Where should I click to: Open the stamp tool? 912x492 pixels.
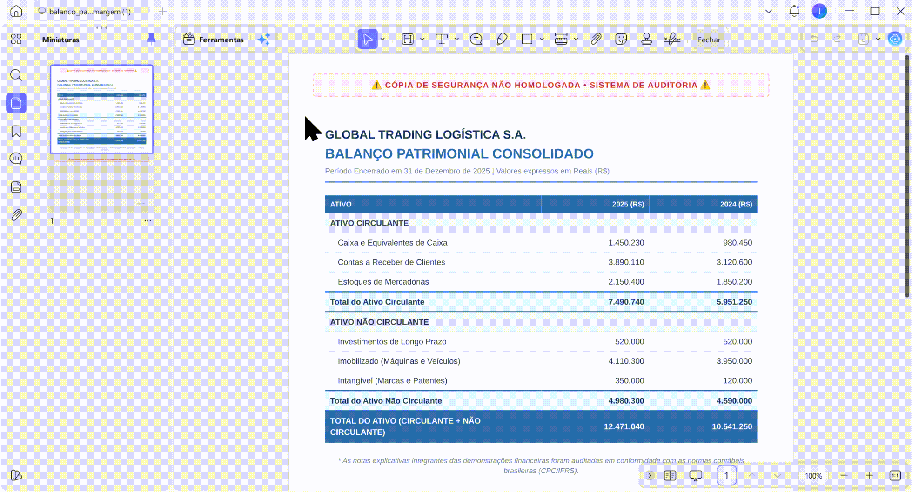pyautogui.click(x=647, y=39)
